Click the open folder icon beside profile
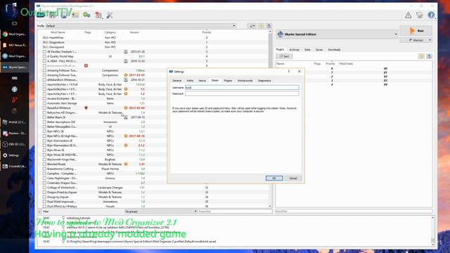Image resolution: width=450 pixels, height=253 pixels. (x=261, y=26)
